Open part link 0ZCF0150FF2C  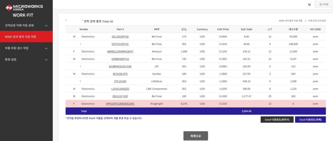click(120, 44)
